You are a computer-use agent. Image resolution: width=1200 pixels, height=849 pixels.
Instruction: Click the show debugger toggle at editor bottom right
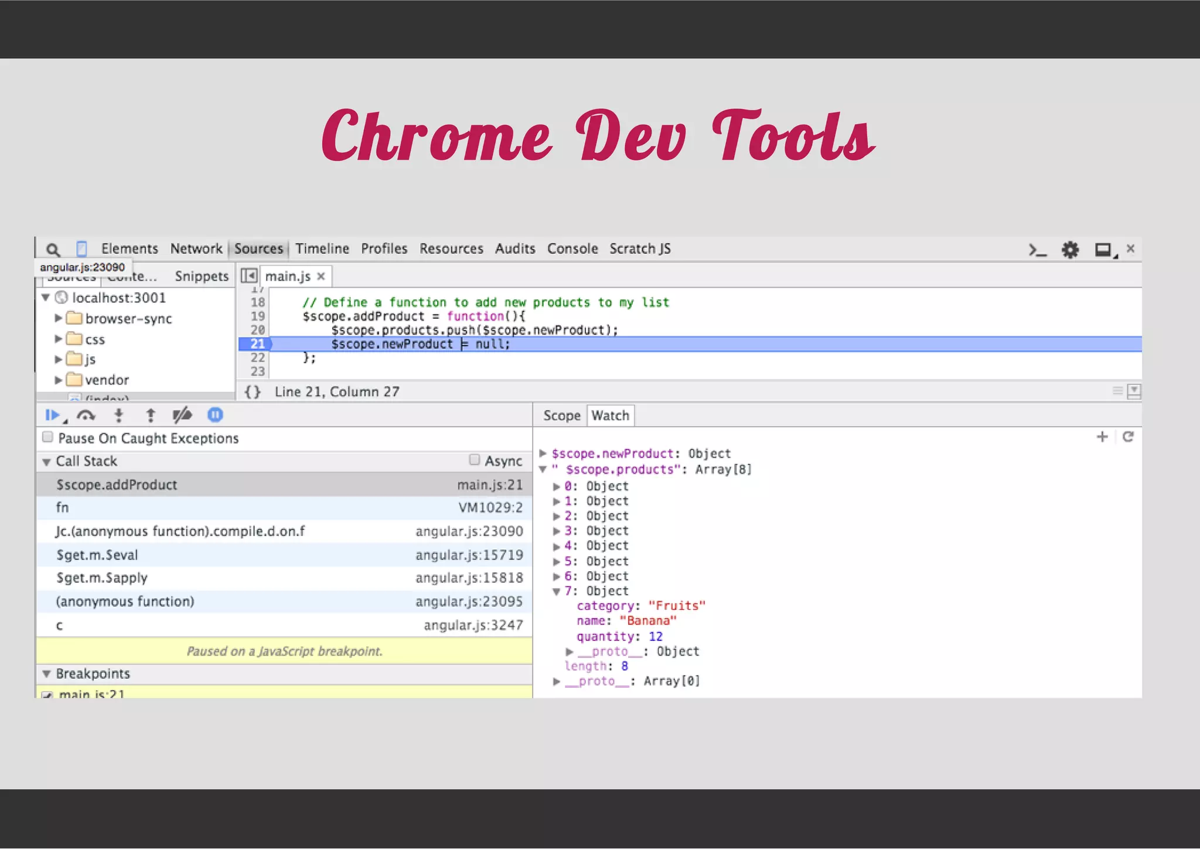[1134, 391]
